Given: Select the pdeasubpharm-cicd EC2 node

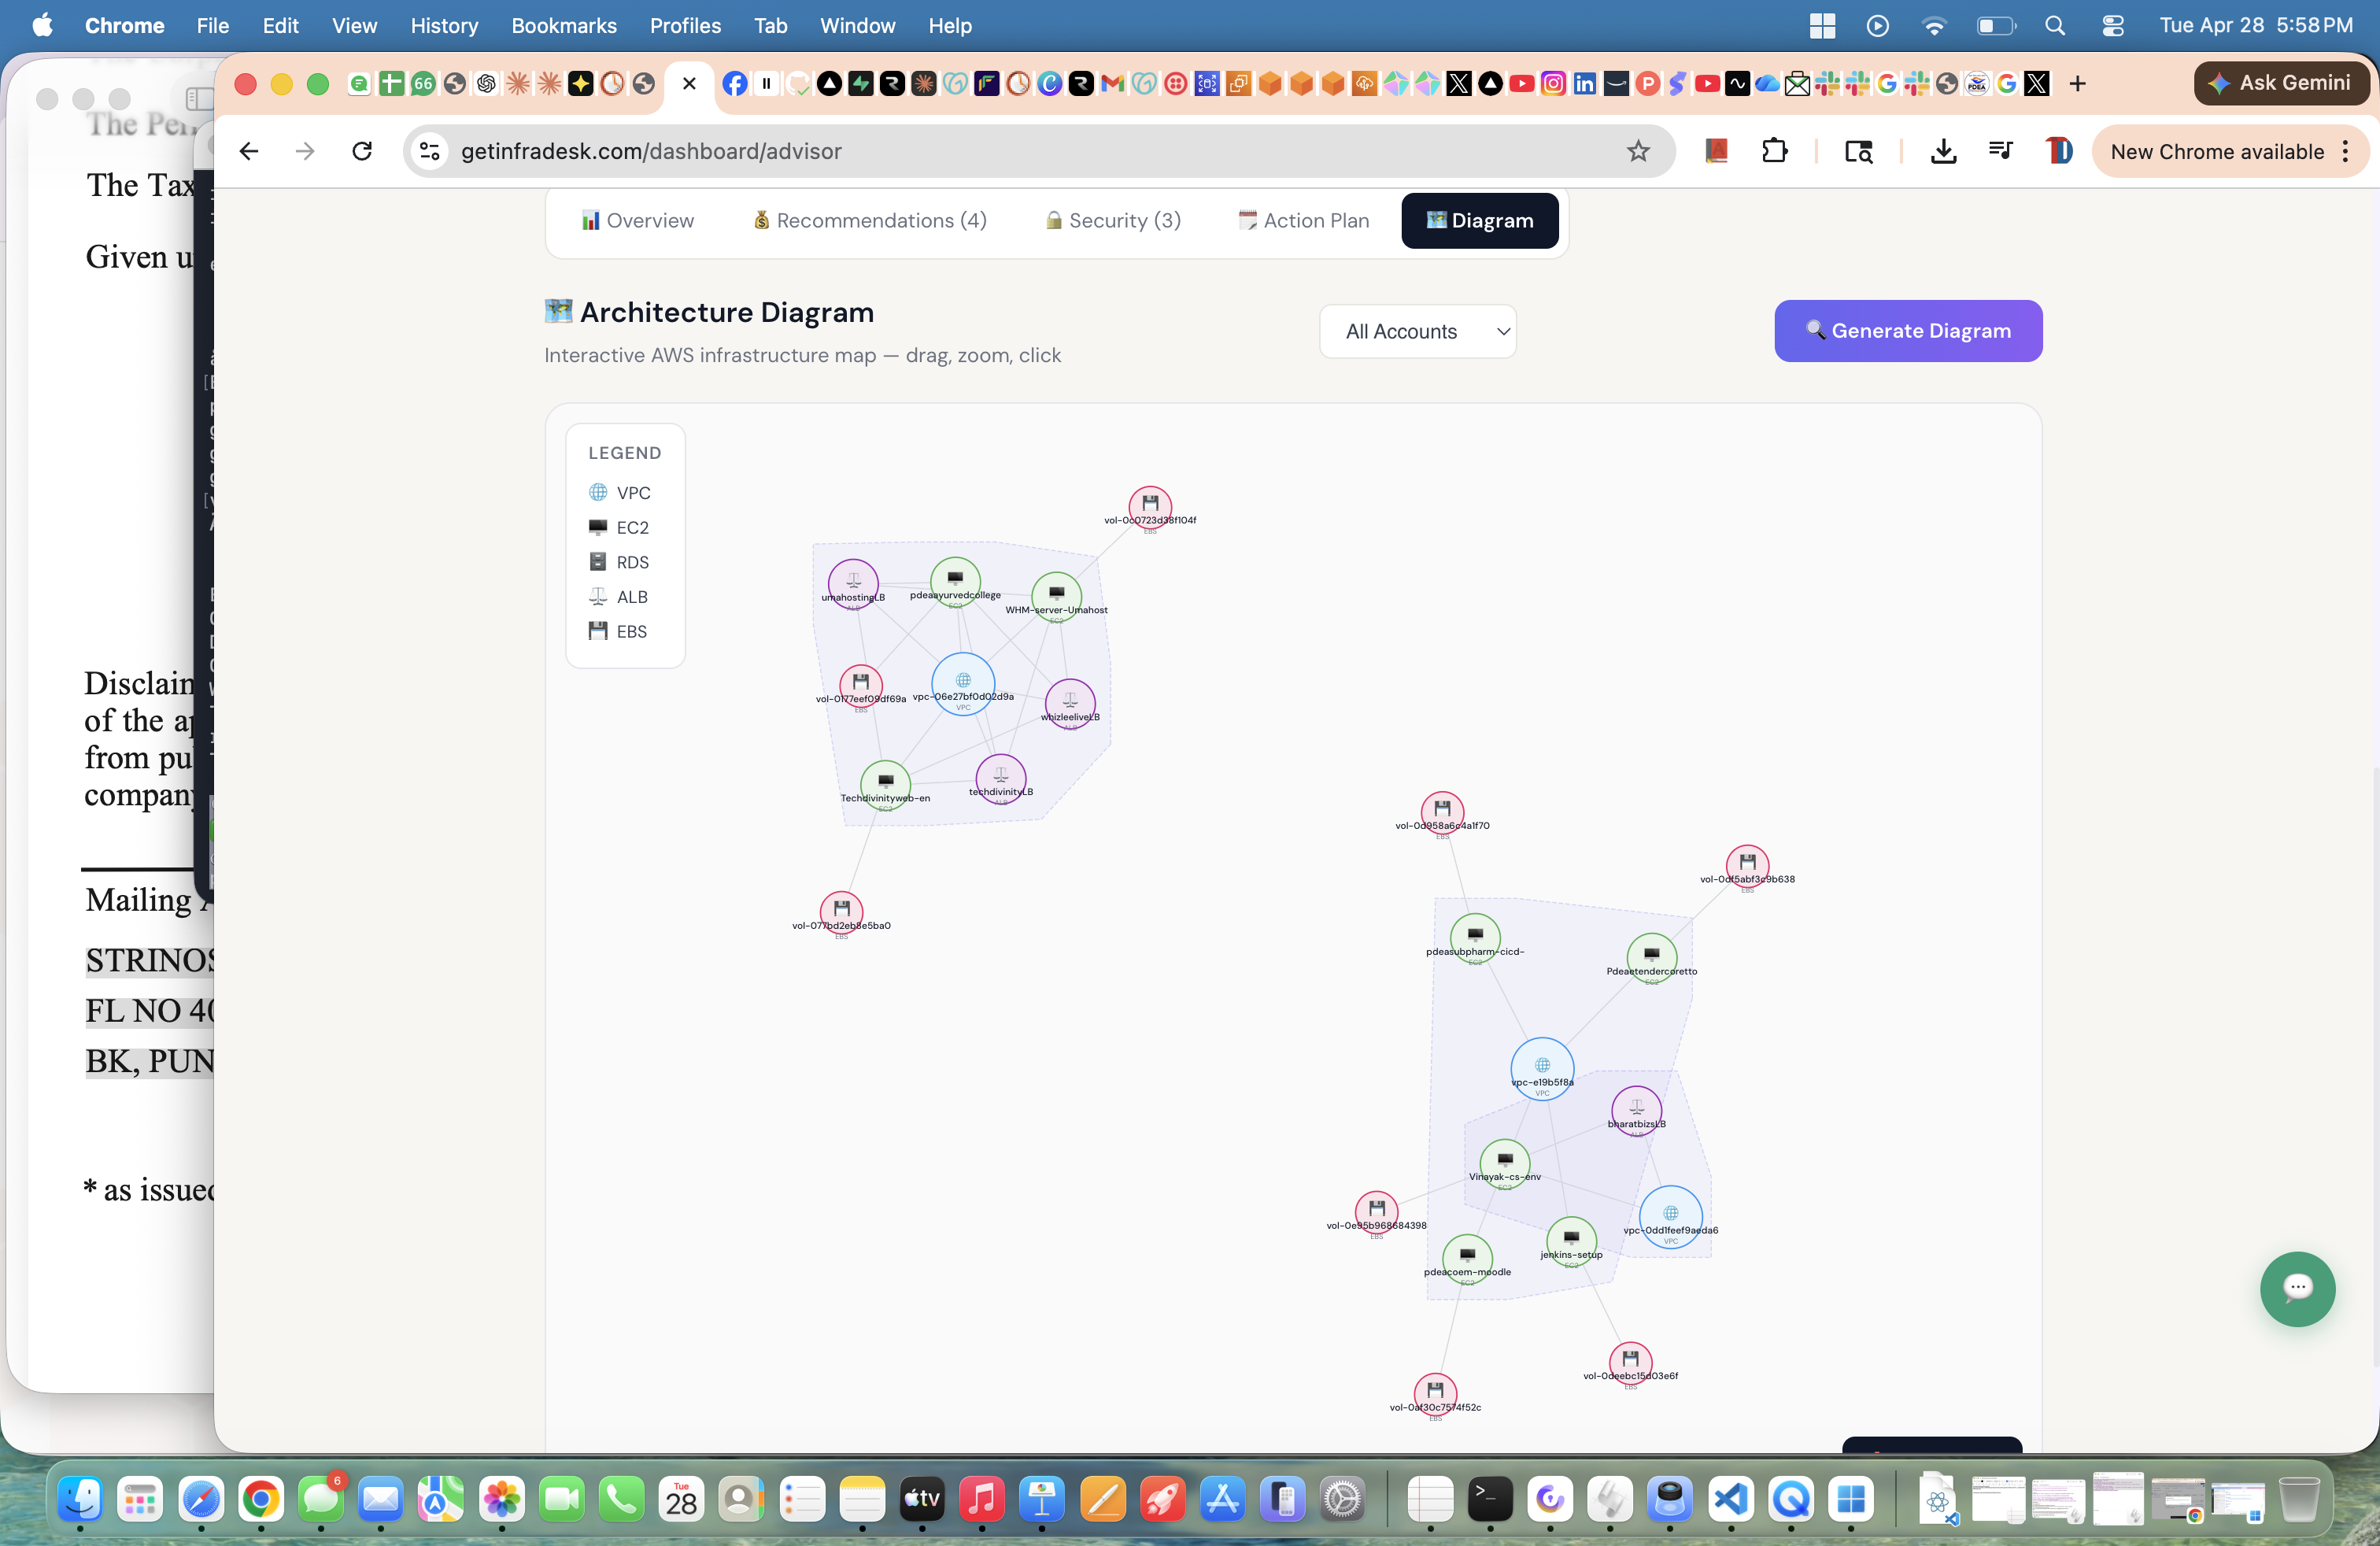Looking at the screenshot, I should click(1475, 939).
